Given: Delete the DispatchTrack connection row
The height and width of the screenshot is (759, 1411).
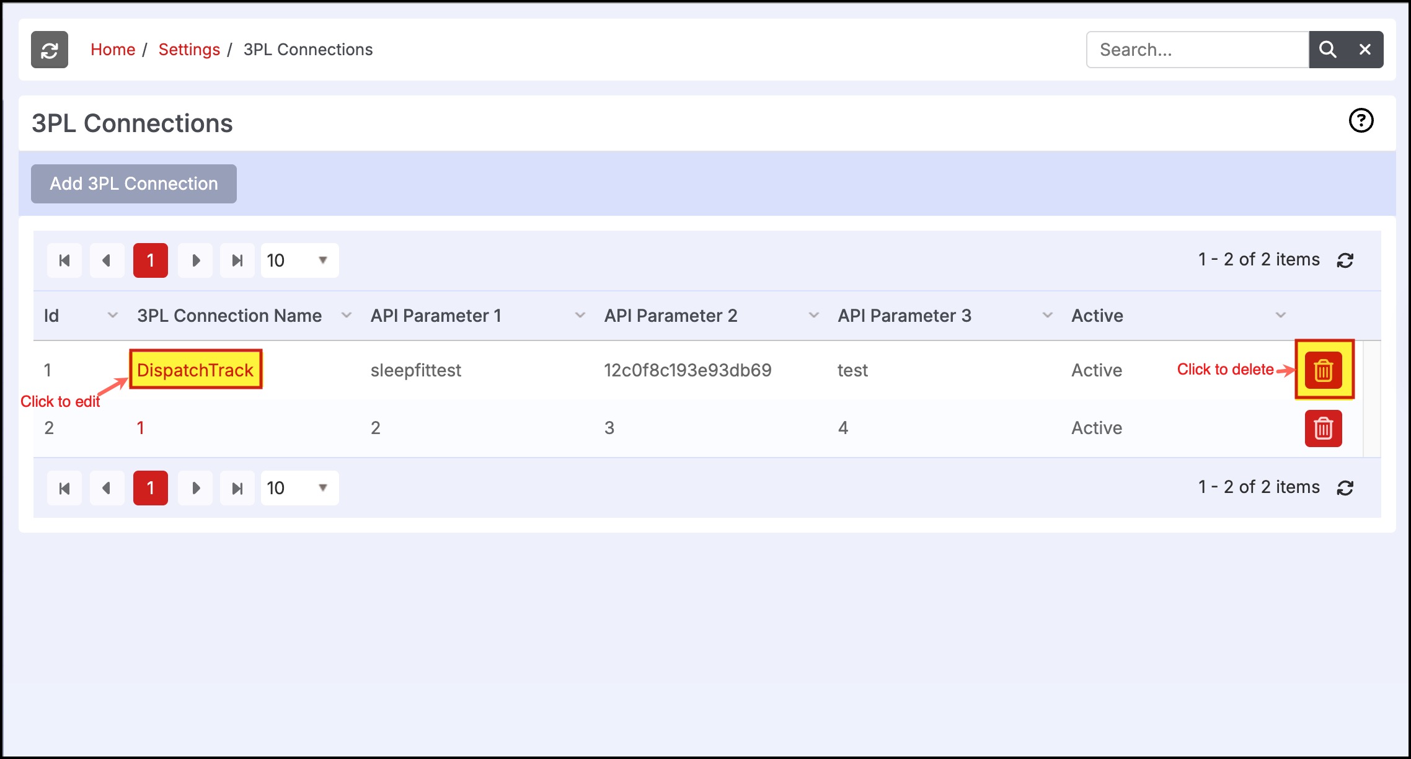Looking at the screenshot, I should (x=1323, y=370).
